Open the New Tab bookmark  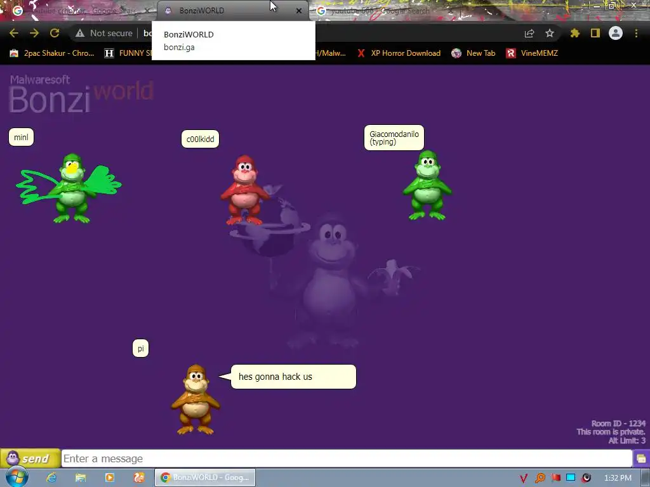pos(474,53)
